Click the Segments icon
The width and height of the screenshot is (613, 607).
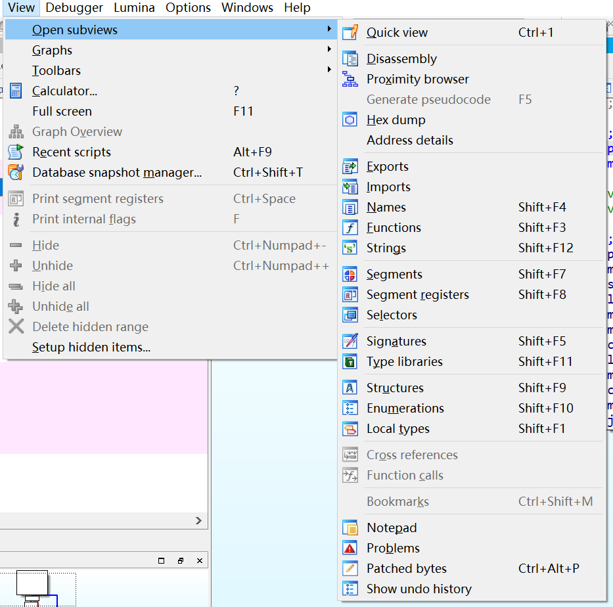[x=350, y=275]
